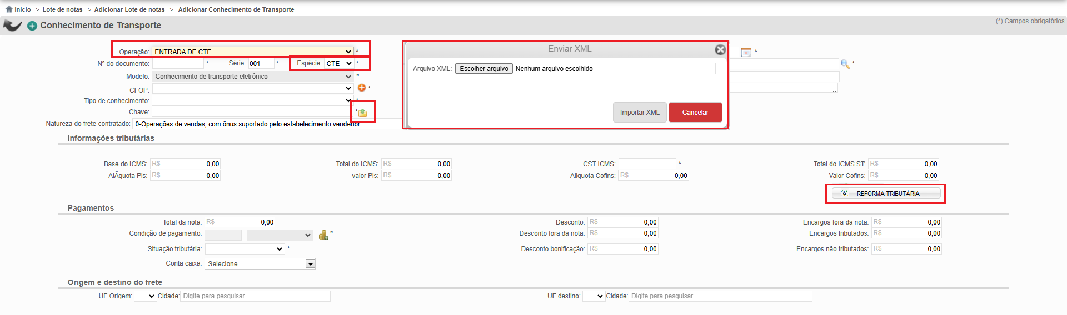Click the Condição de pagamento code field

223,235
